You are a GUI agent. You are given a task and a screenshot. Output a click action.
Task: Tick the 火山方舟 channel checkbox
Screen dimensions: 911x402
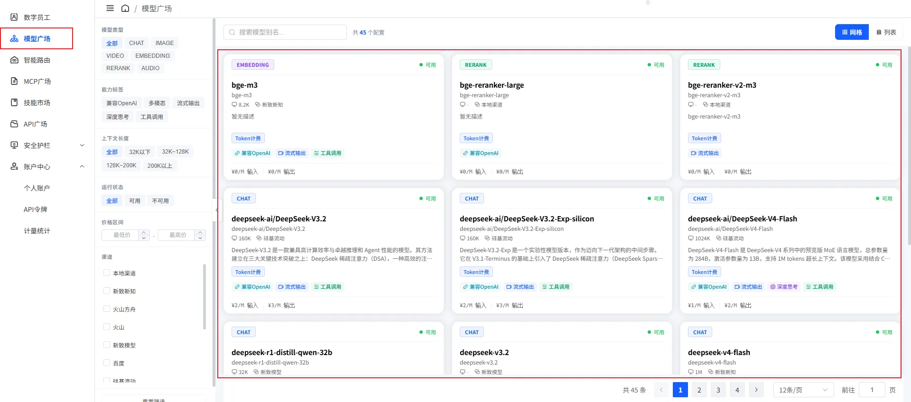point(107,309)
